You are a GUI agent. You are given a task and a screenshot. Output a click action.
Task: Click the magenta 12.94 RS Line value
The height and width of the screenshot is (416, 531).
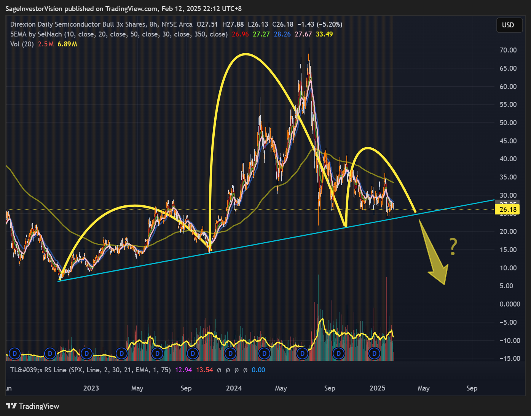(183, 370)
